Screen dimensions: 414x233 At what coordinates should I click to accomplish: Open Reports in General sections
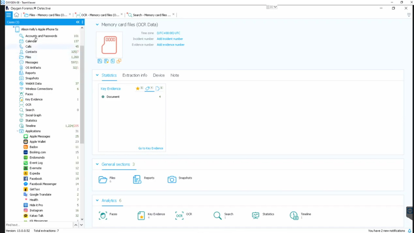pyautogui.click(x=137, y=179)
